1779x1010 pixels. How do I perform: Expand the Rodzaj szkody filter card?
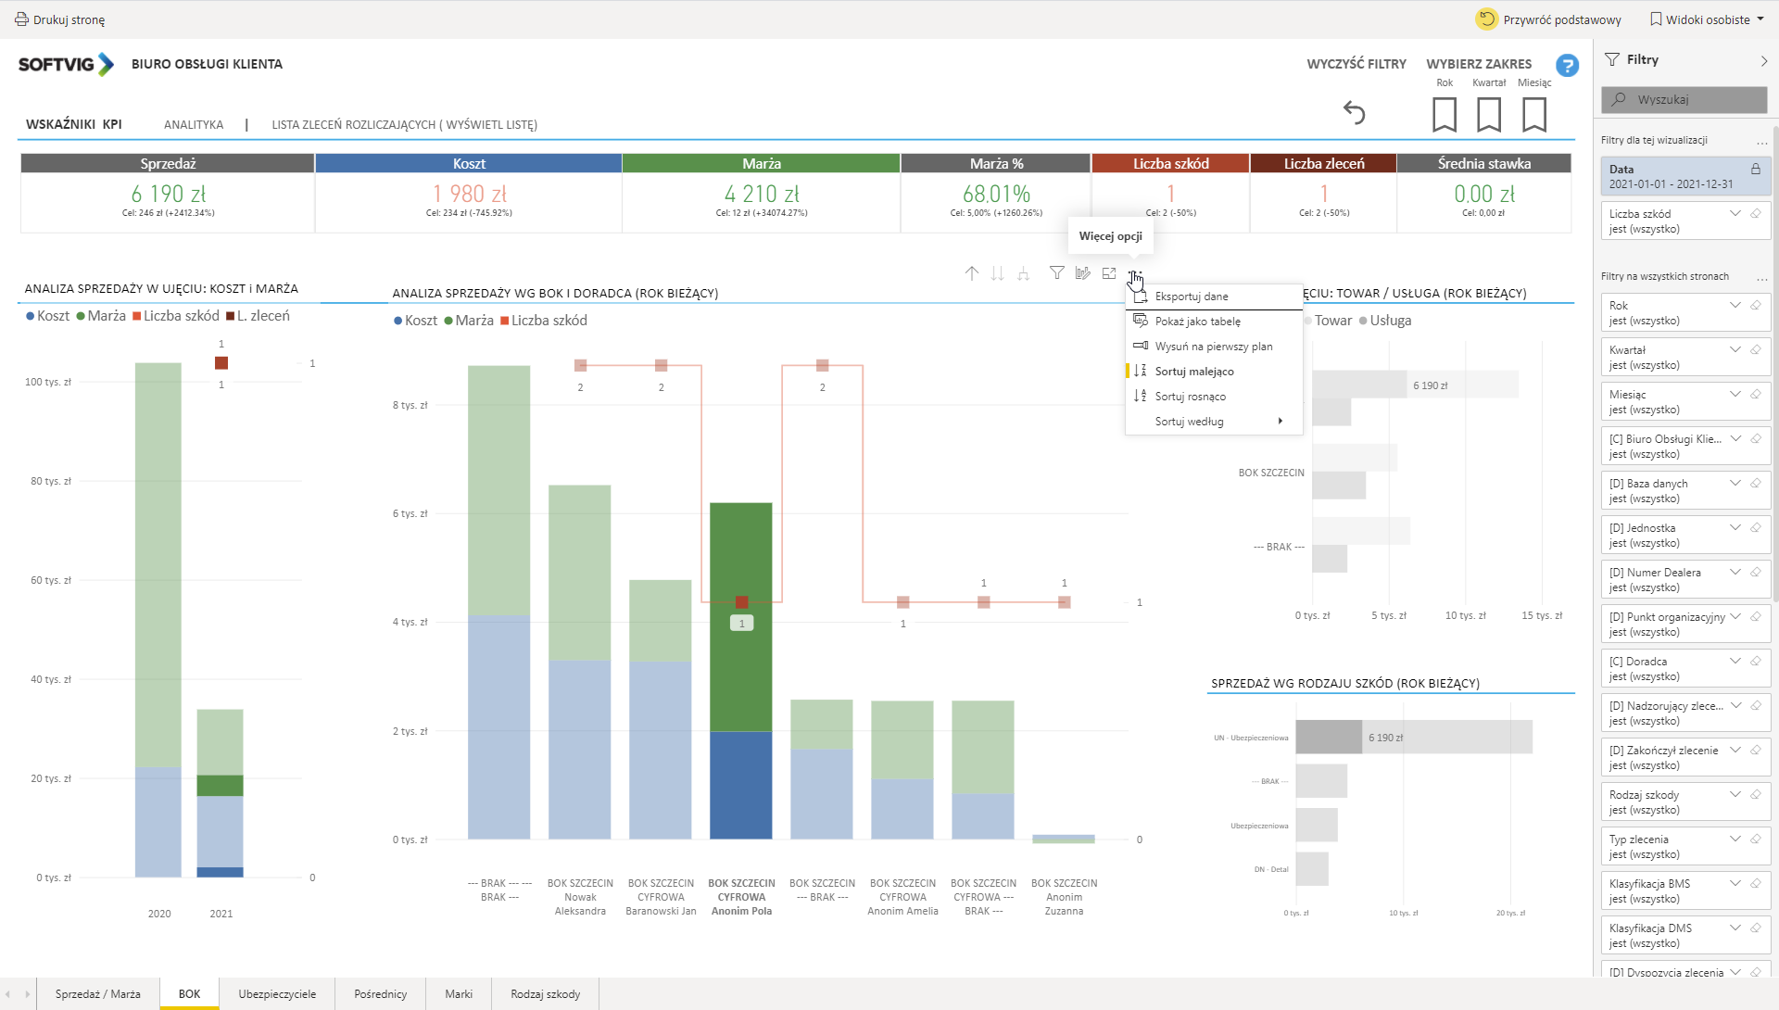click(x=1735, y=794)
